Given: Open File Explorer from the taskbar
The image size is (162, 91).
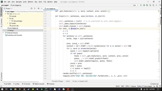Looking at the screenshot, I should point(15,89).
